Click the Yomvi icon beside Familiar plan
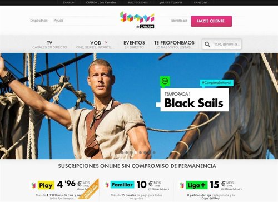 click(107, 185)
